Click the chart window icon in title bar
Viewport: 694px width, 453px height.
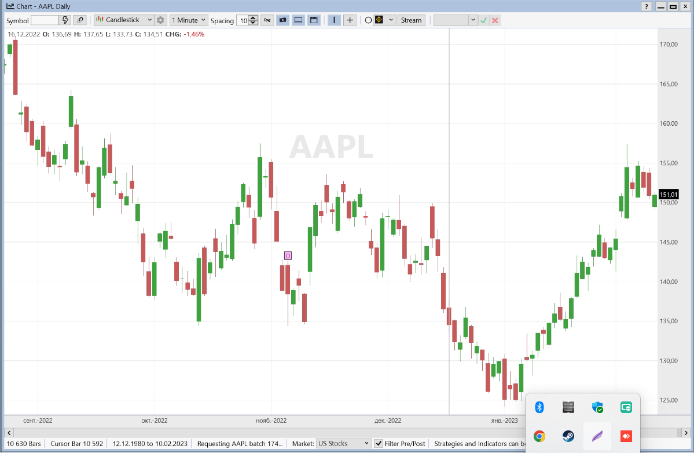coord(10,6)
